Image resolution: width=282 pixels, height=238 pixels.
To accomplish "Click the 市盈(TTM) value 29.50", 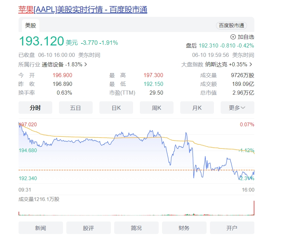I will tap(156, 93).
